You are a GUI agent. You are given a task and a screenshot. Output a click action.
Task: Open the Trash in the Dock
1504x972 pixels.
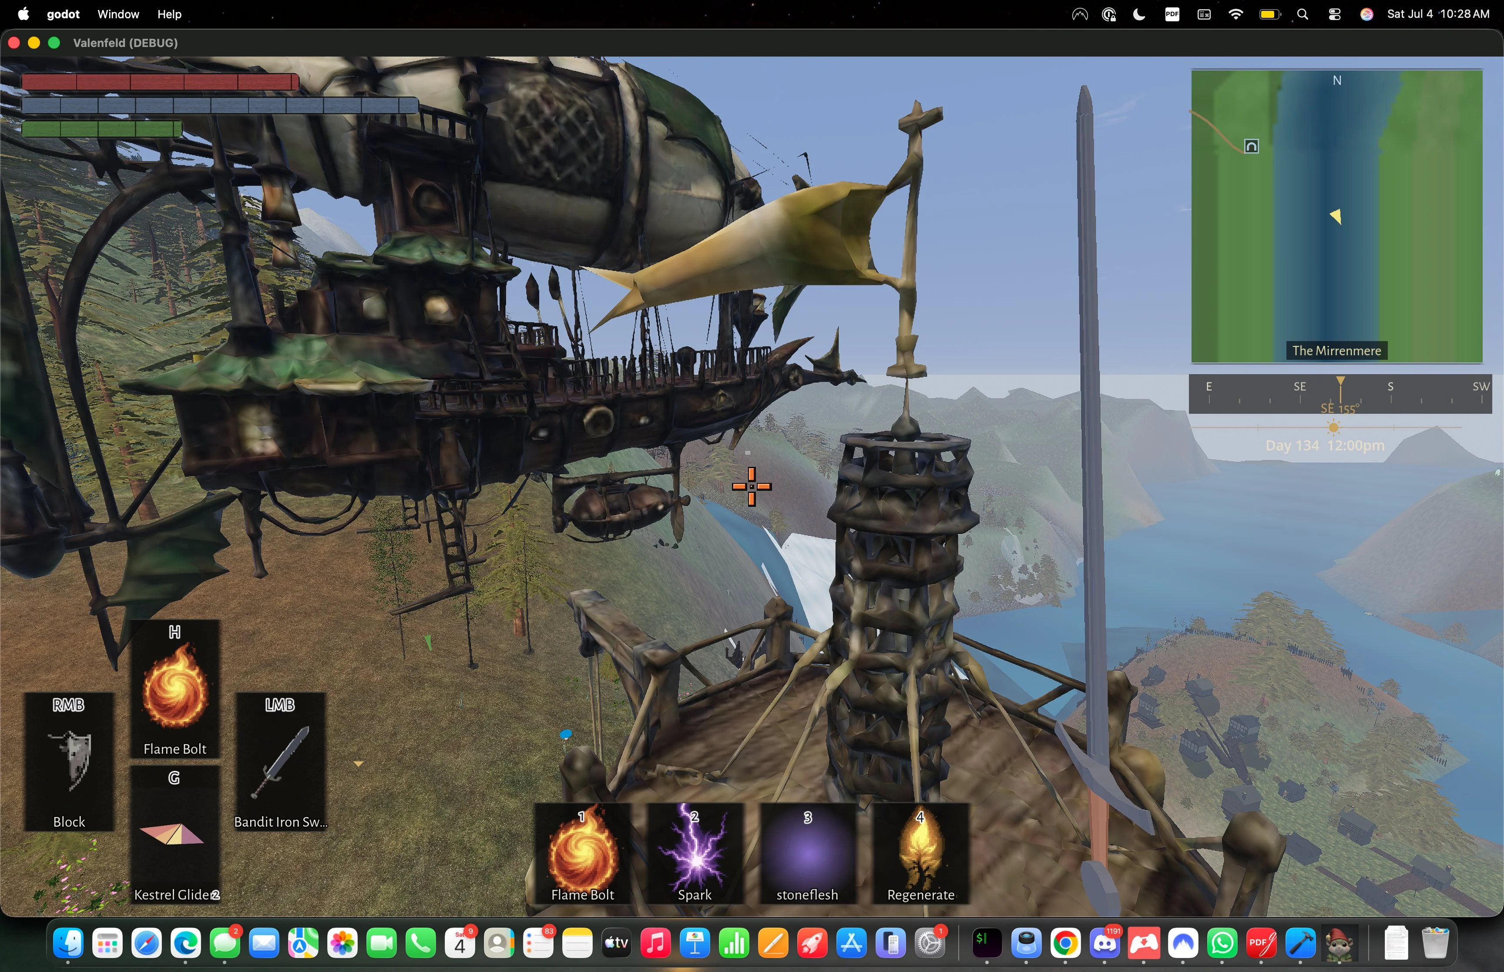click(1434, 943)
